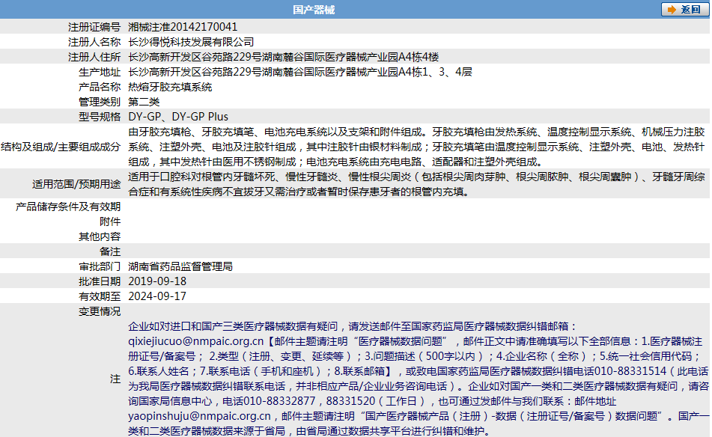The height and width of the screenshot is (437, 712).
Task: Select product name 热熔牙胶充填系统
Action: point(170,87)
